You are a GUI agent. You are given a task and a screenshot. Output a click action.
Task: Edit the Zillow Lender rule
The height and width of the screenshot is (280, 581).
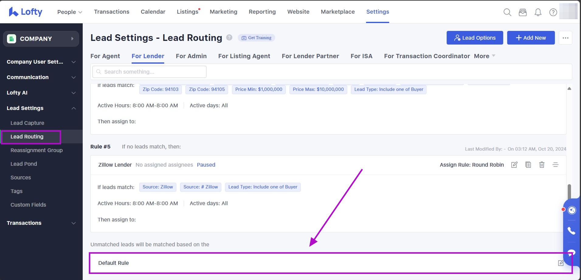point(514,165)
